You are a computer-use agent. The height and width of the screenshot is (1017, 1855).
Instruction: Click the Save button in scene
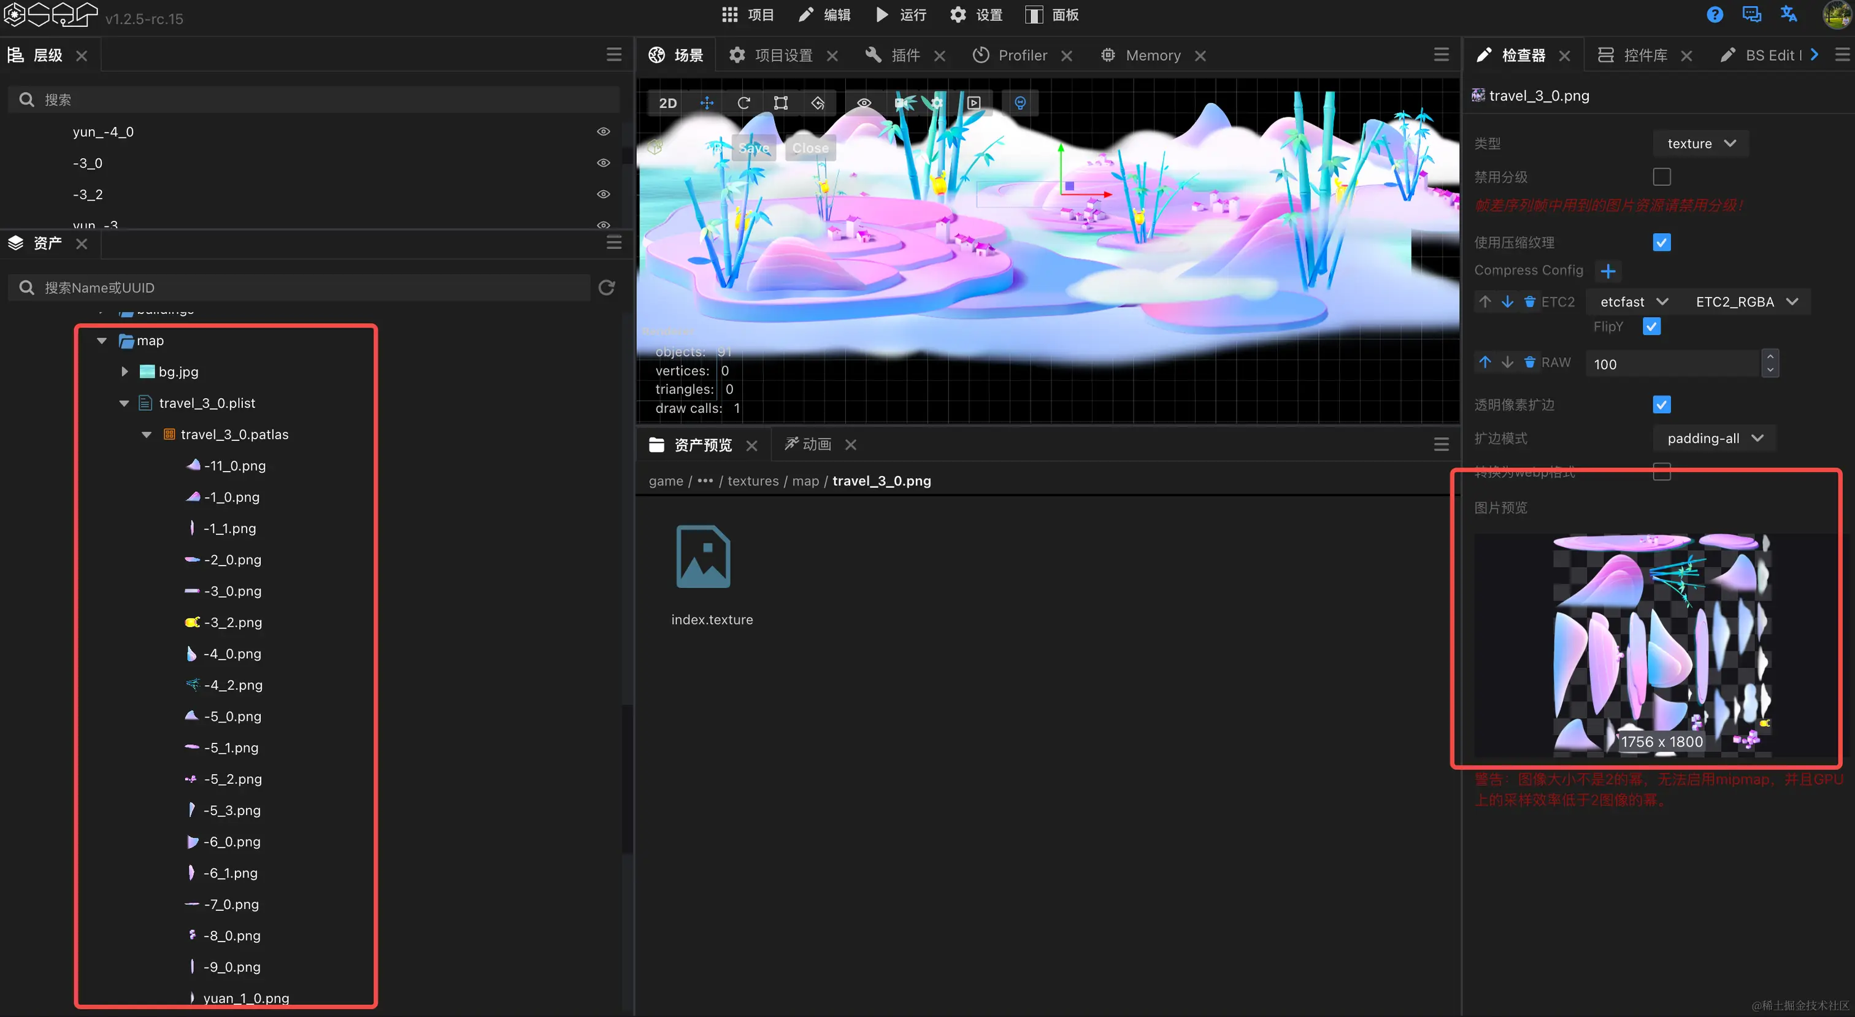click(x=753, y=148)
